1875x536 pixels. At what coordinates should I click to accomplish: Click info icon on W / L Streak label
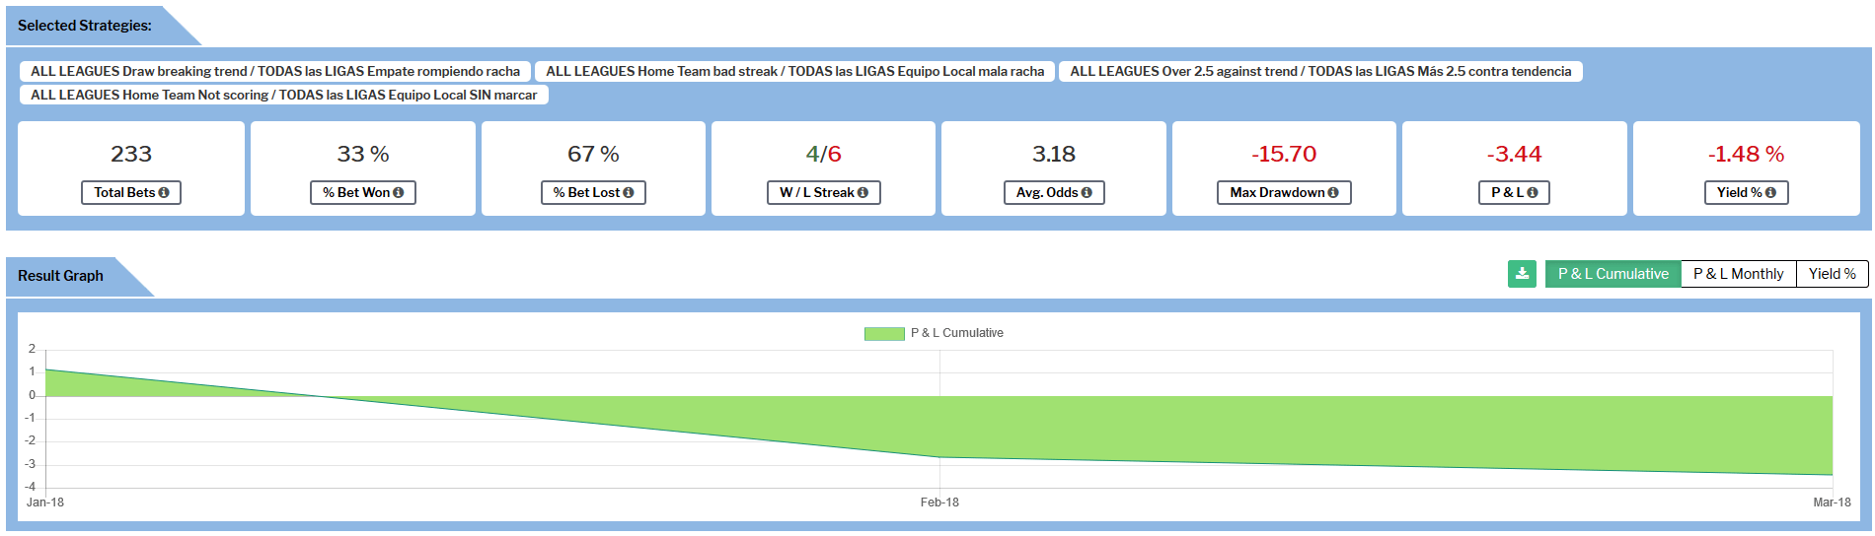(x=863, y=193)
